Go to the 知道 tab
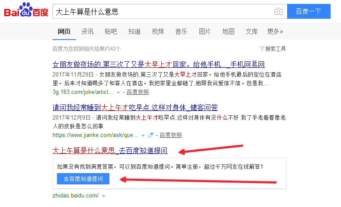The image size is (341, 207). (x=134, y=32)
